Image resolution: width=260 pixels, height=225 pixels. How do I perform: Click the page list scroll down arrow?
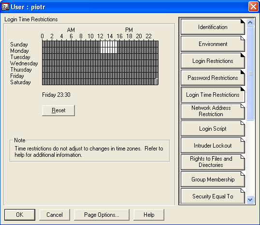coord(250,199)
